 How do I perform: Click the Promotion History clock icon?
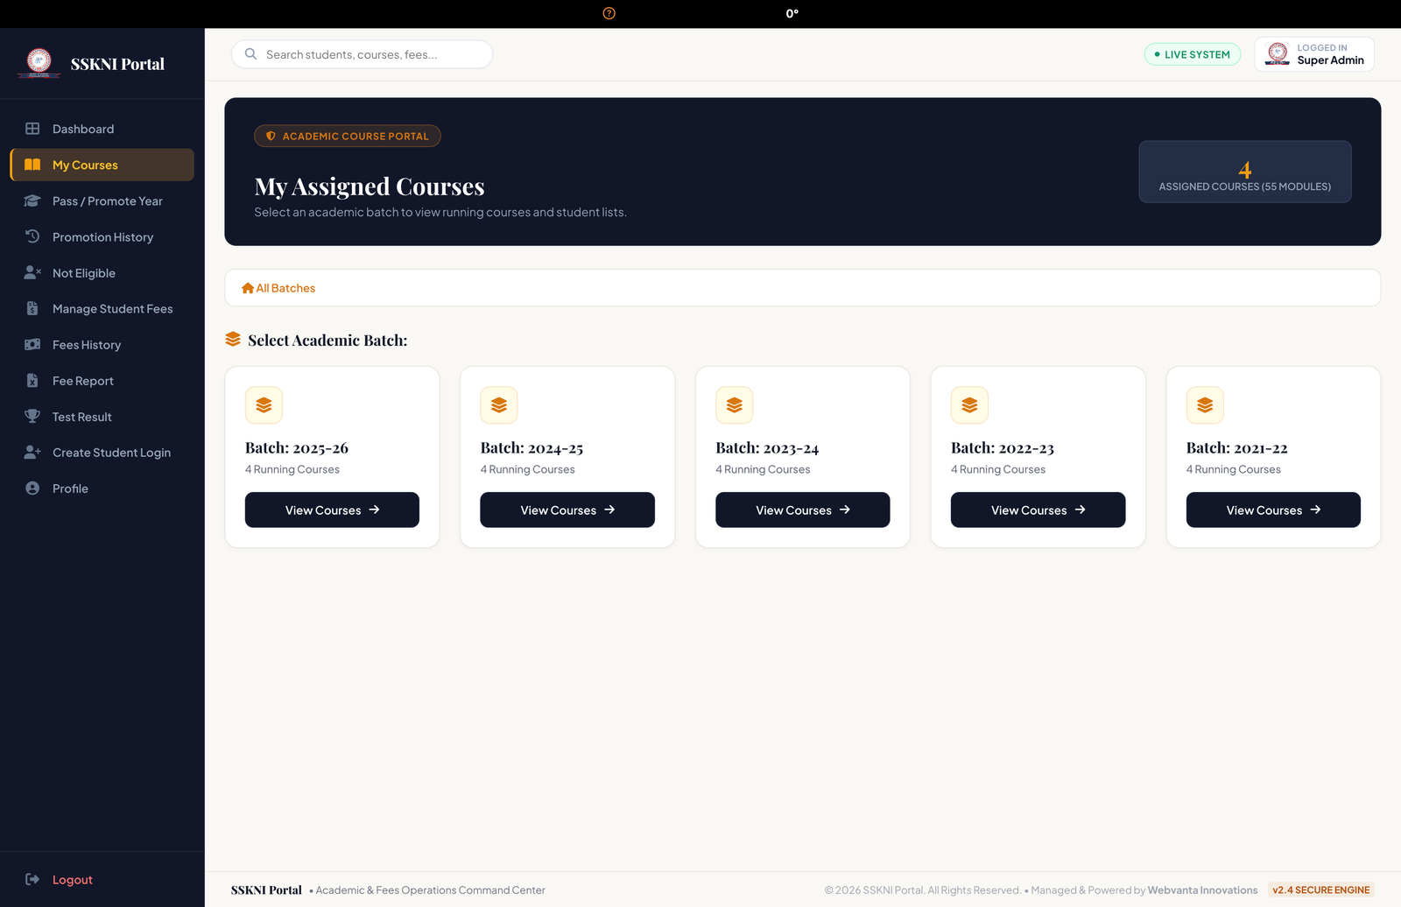32,236
